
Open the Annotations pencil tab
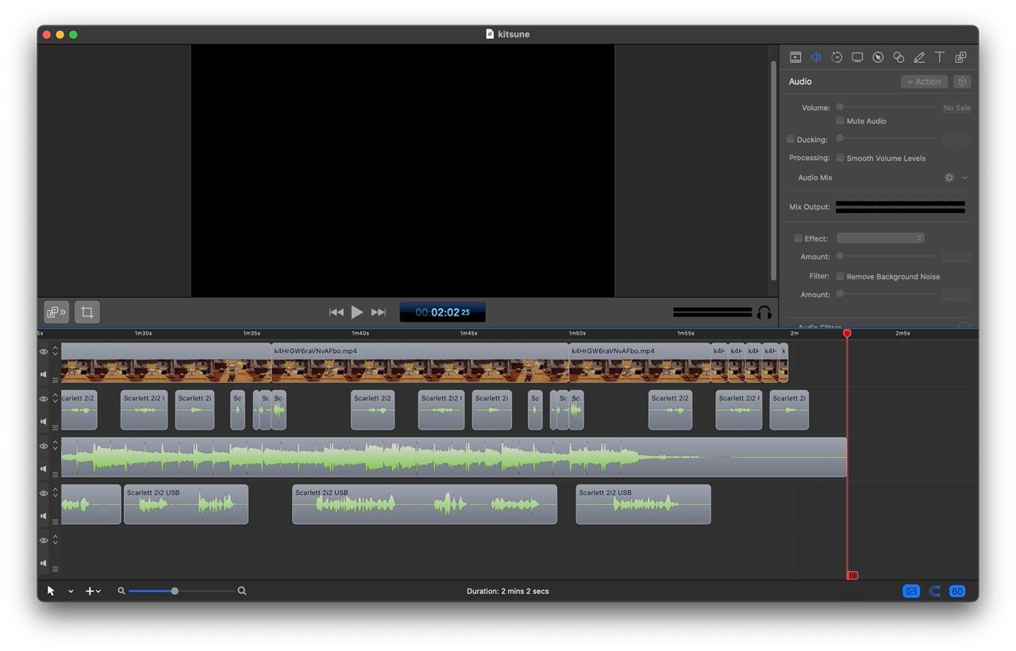pos(919,57)
